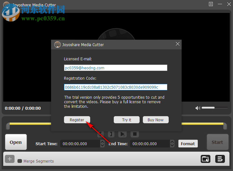Close the main Joyoshare Media Cutter window
233x171 pixels.
(x=229, y=4)
